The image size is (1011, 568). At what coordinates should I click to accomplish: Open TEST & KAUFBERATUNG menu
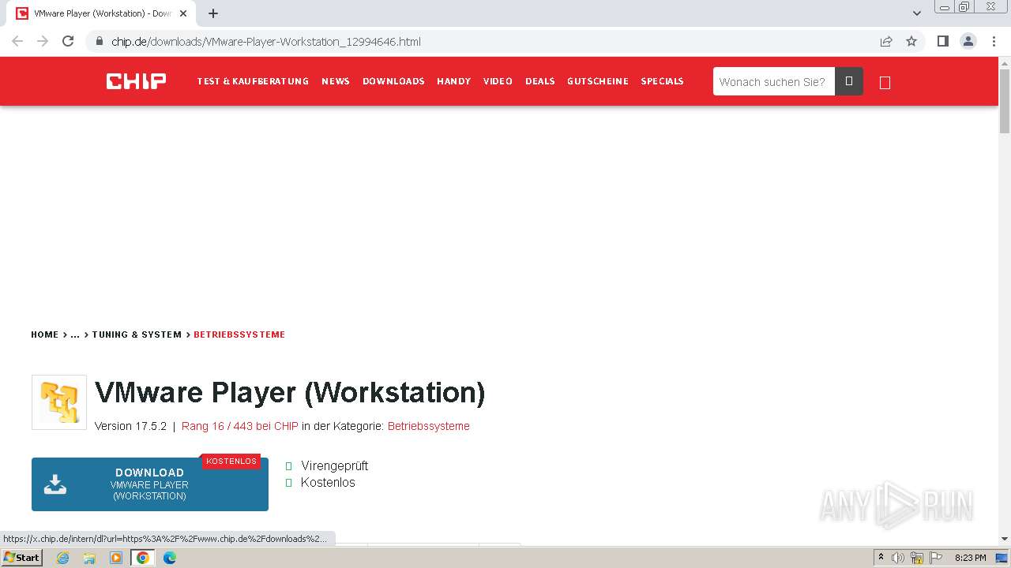point(253,81)
